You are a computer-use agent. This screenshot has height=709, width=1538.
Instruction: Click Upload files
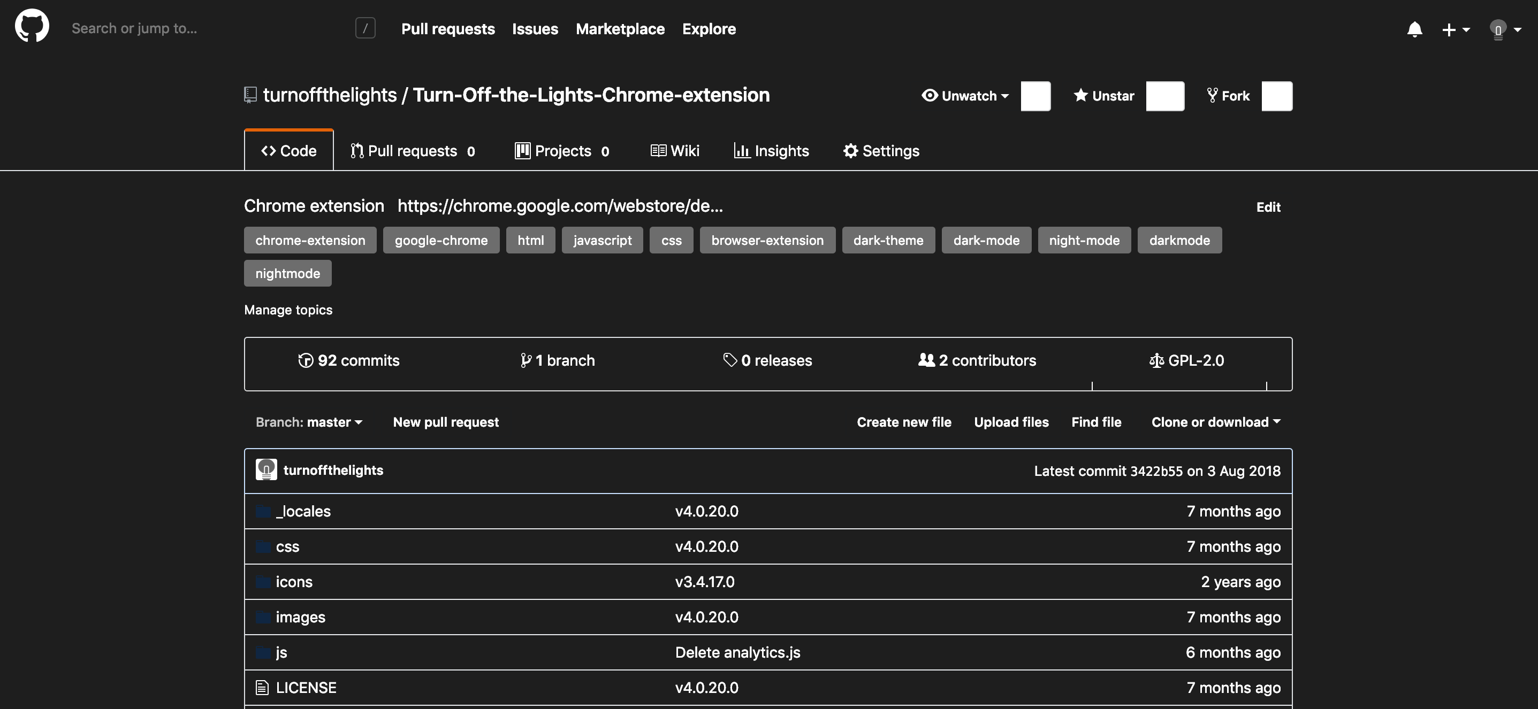tap(1011, 421)
